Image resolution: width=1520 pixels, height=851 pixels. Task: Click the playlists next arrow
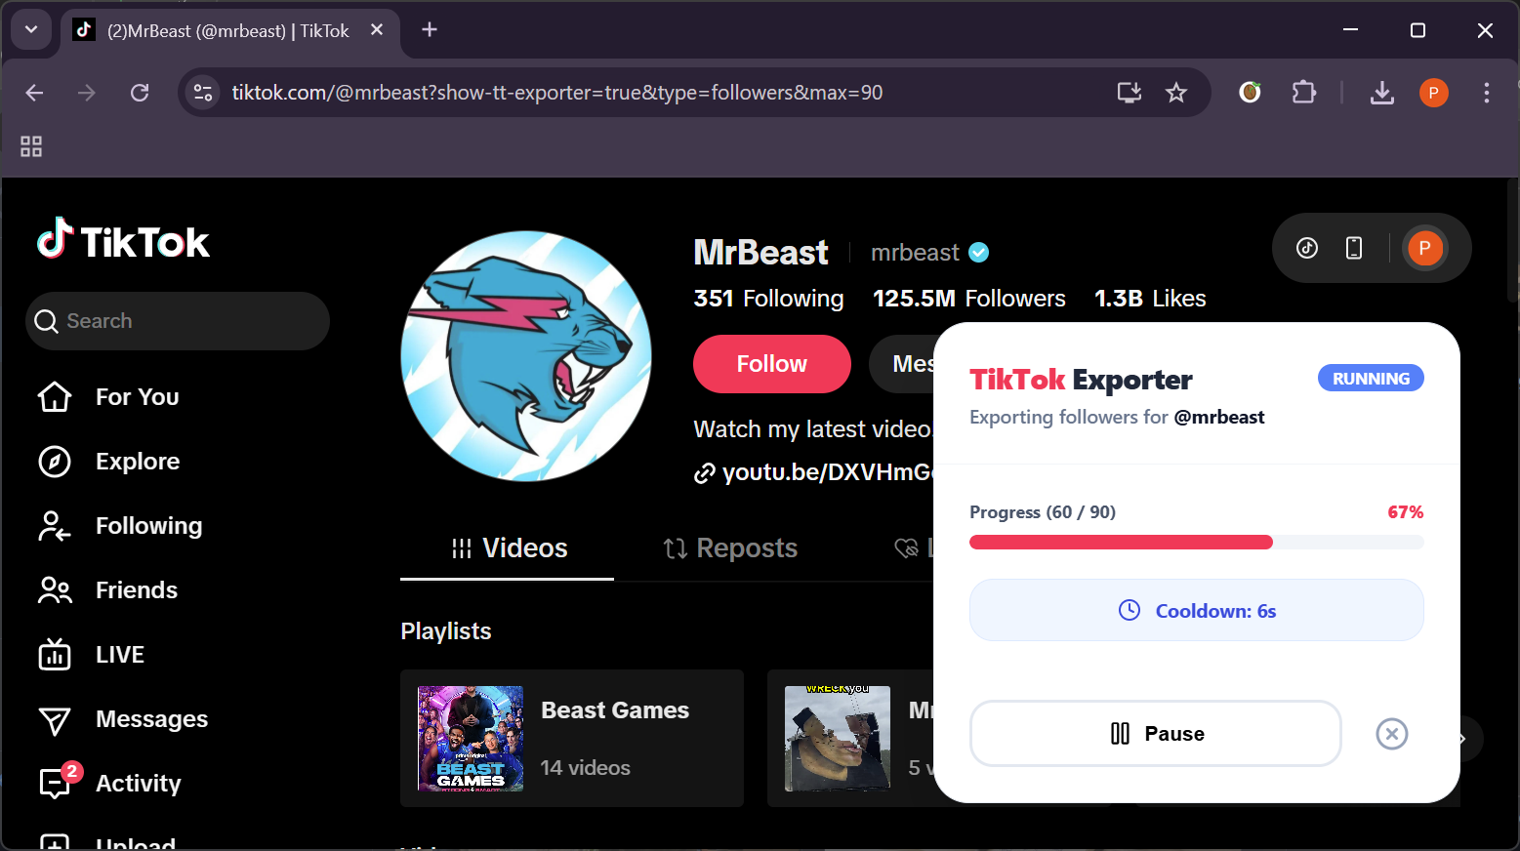tap(1462, 739)
